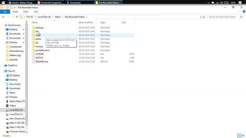Open priyanka folder in sidebar
Viewport: 246px width, 138px height.
pos(13,60)
